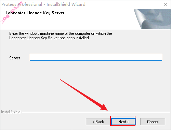Go back with the Back button
Screen dimensions: 171x130
pyautogui.click(x=98, y=122)
